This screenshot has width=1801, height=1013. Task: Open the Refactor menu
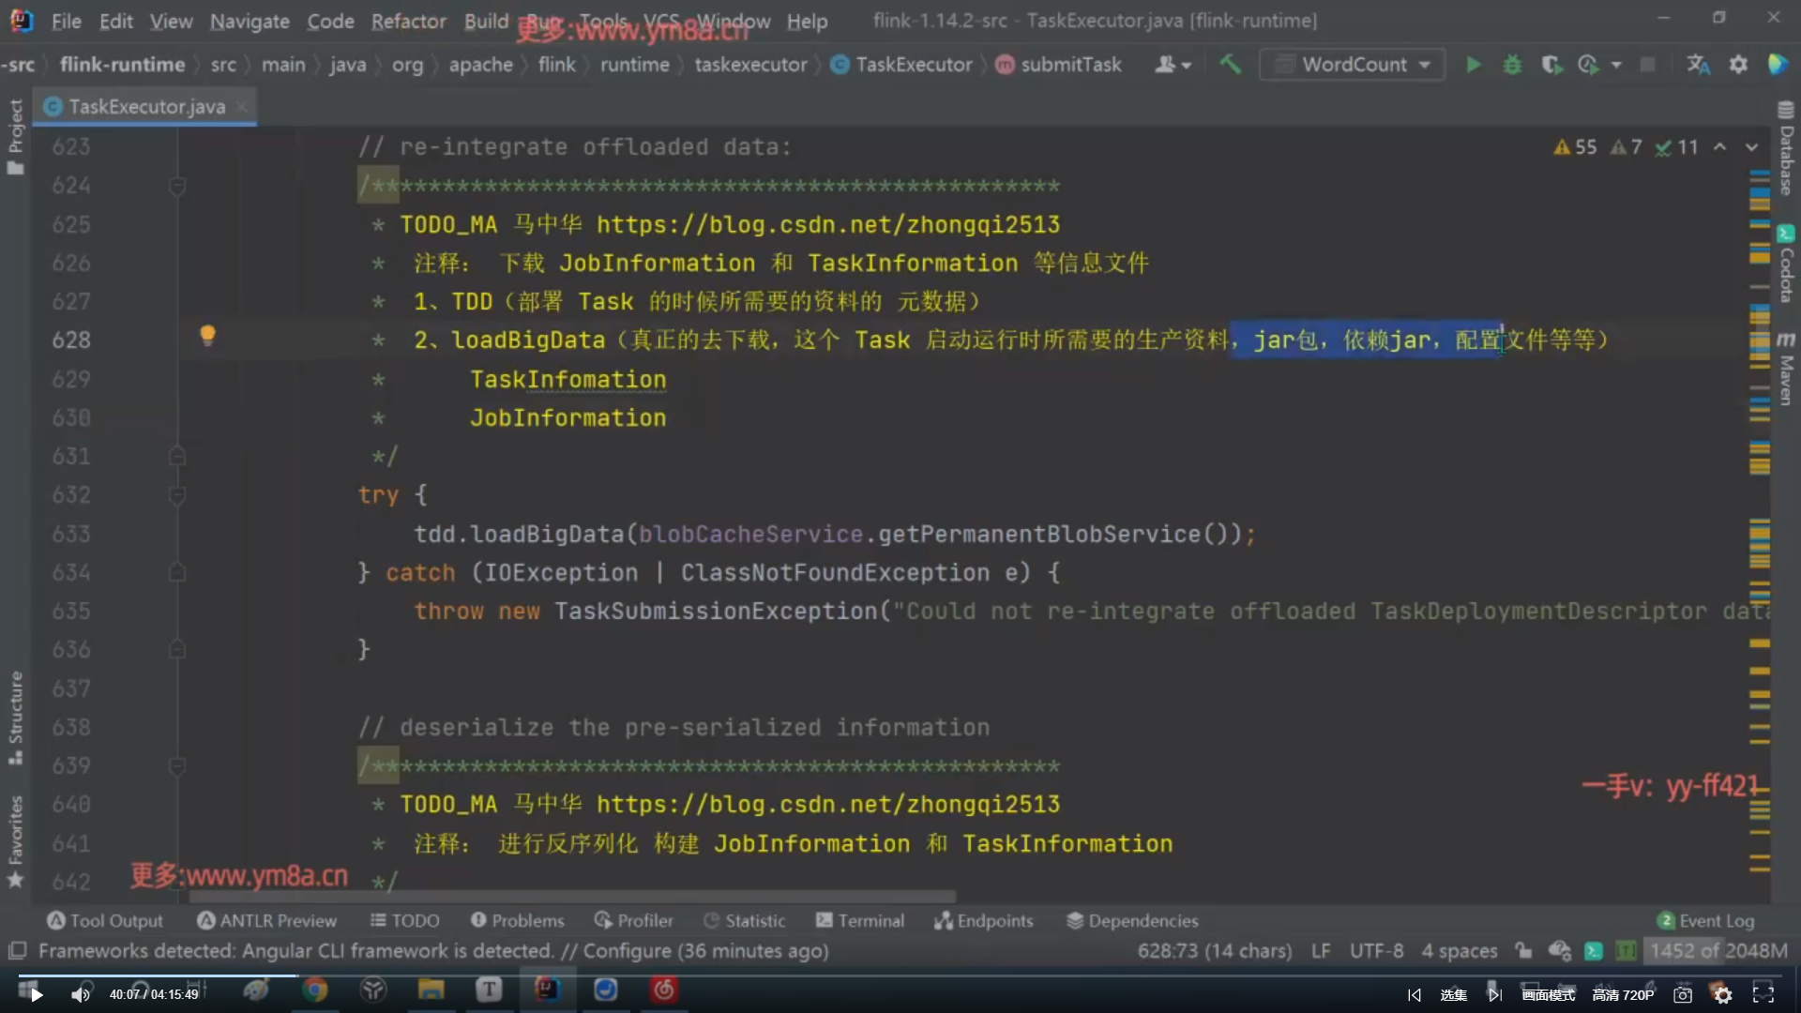click(x=408, y=21)
